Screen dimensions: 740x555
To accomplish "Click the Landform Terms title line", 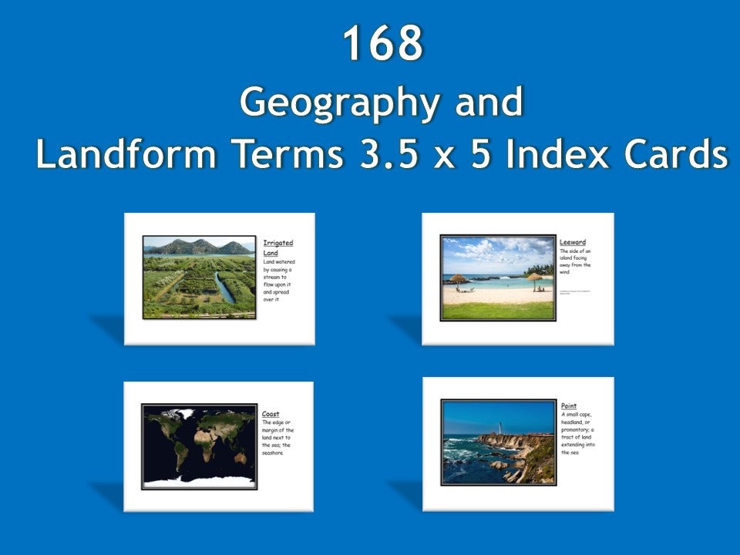I will (378, 153).
